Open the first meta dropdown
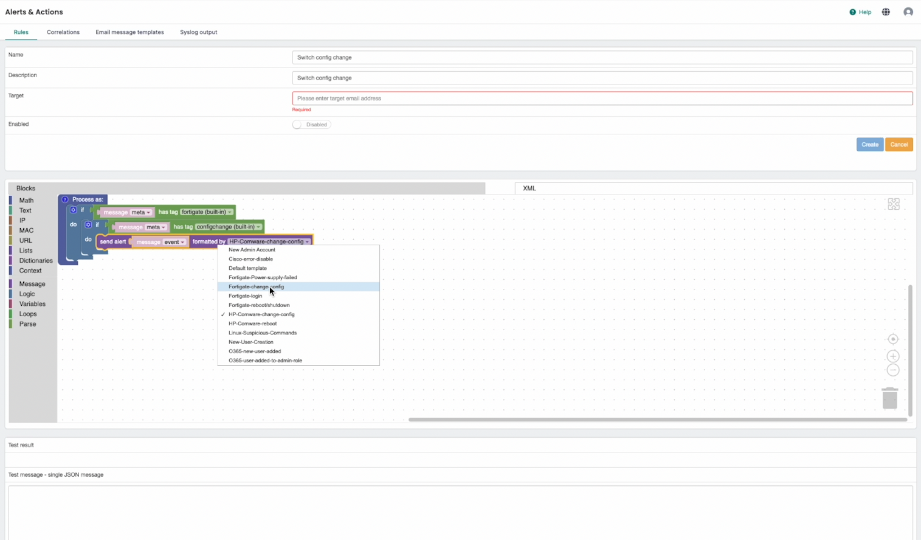The image size is (921, 540). pos(141,212)
